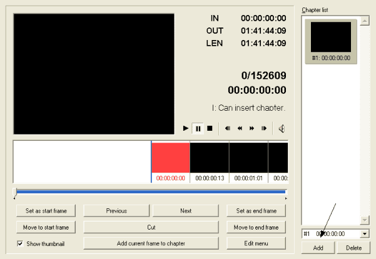Toggle the Show thumbnail checkbox
376x259 pixels.
pos(21,243)
